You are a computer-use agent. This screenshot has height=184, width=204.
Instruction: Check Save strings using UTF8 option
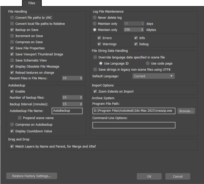point(95,69)
